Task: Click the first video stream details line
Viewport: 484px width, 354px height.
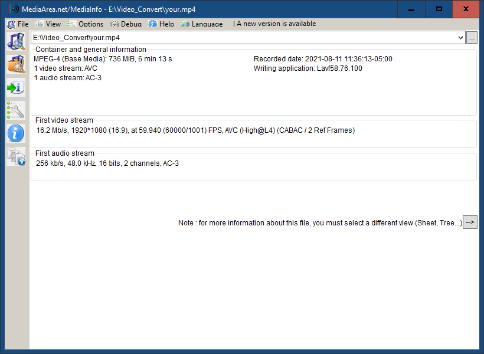Action: 195,130
